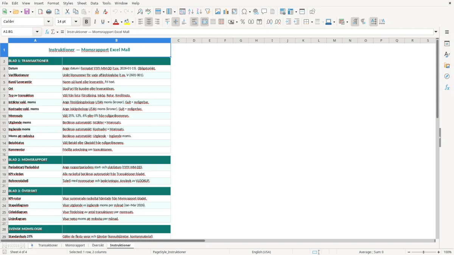
Task: Apply red font color swatch
Action: [117, 22]
